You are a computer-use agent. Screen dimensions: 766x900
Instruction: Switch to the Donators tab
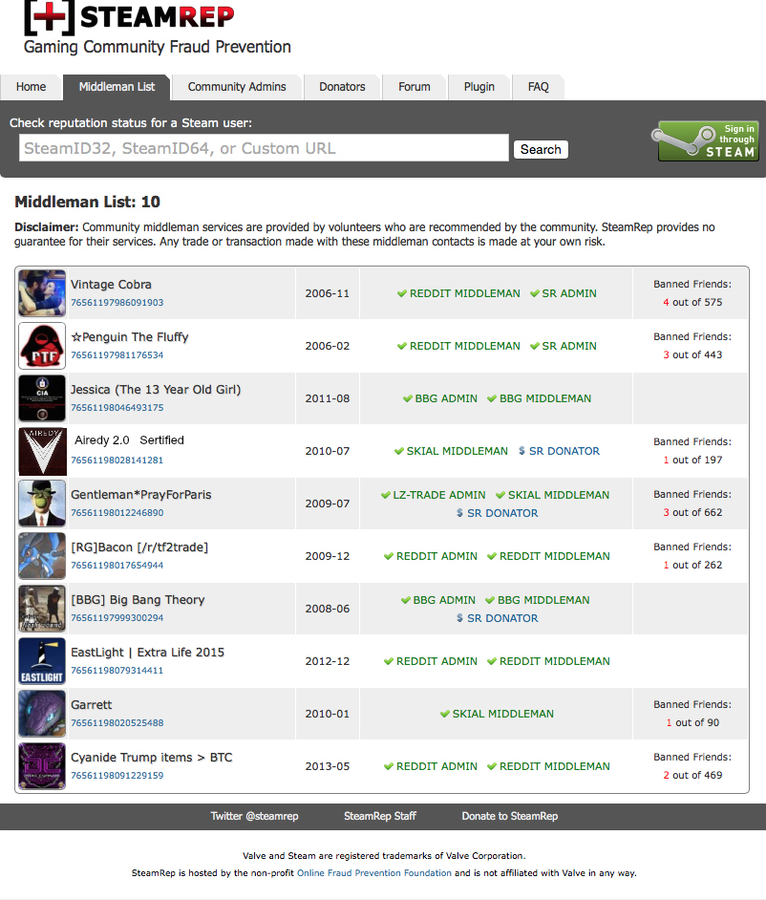point(342,87)
